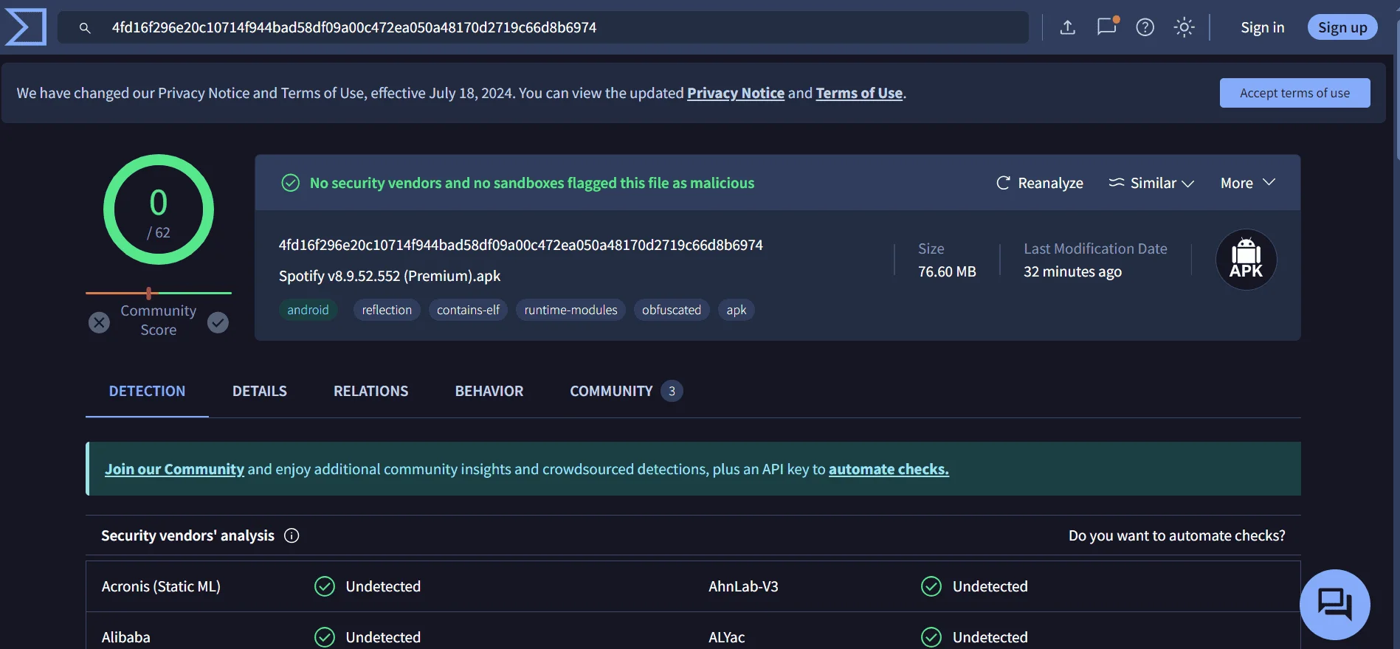Click the Community Score slider bar

tap(159, 293)
